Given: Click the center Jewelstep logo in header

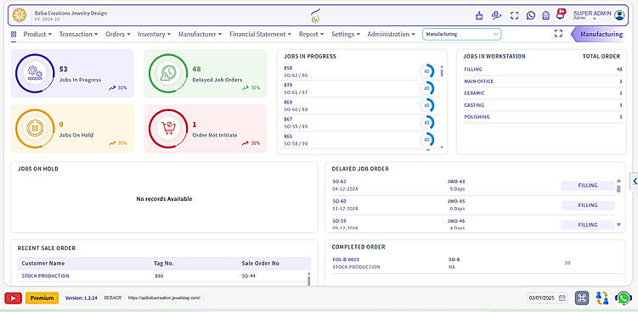Looking at the screenshot, I should click(315, 16).
